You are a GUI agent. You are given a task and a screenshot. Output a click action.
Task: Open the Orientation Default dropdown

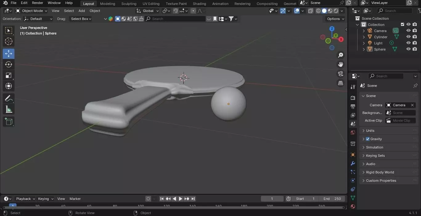38,19
